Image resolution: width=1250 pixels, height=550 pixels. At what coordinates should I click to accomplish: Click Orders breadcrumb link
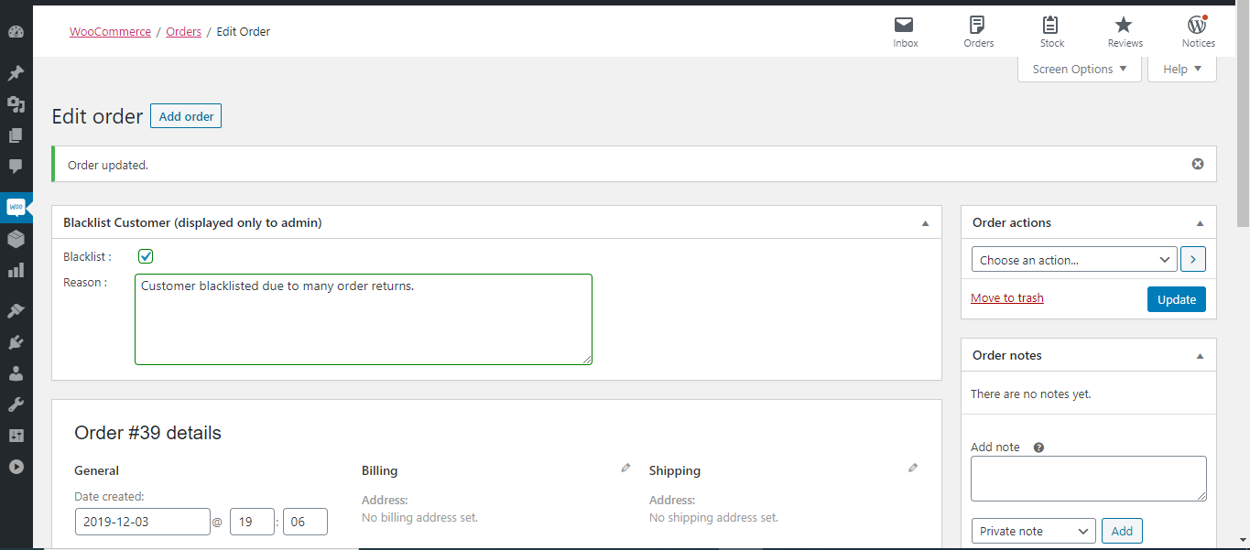pyautogui.click(x=183, y=31)
